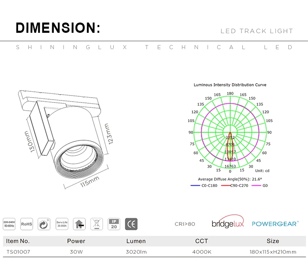The width and height of the screenshot is (308, 275).
Task: Click the TS01007 item number cell
Action: coord(18,252)
